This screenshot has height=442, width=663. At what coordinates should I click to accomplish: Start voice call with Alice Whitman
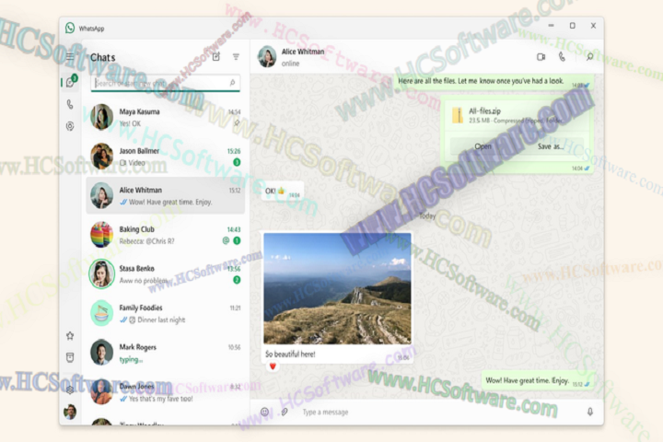tap(562, 57)
